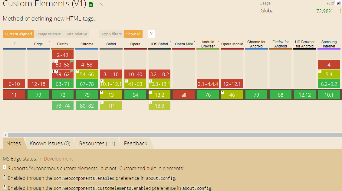
Task: Click the horizontal scrollbar track
Action: pyautogui.click(x=175, y=135)
